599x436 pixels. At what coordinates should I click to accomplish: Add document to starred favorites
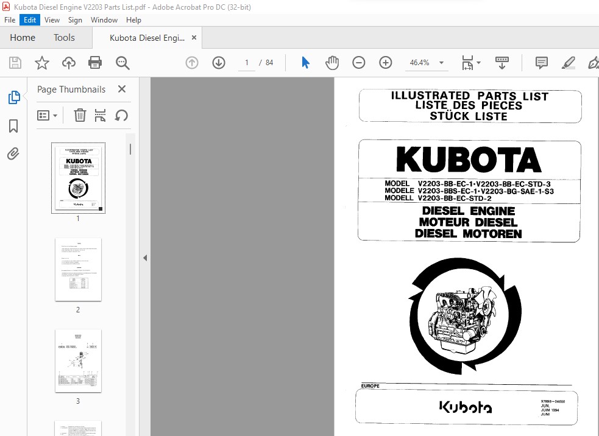point(42,63)
